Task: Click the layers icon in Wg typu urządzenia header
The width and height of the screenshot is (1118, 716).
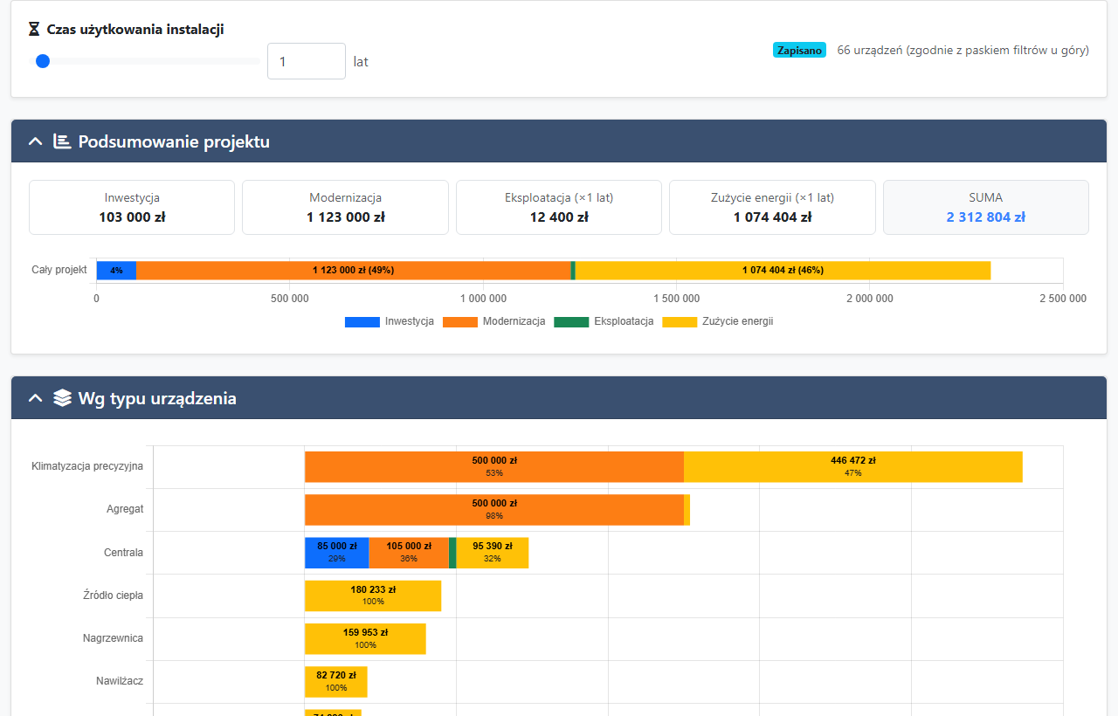Action: (x=62, y=398)
